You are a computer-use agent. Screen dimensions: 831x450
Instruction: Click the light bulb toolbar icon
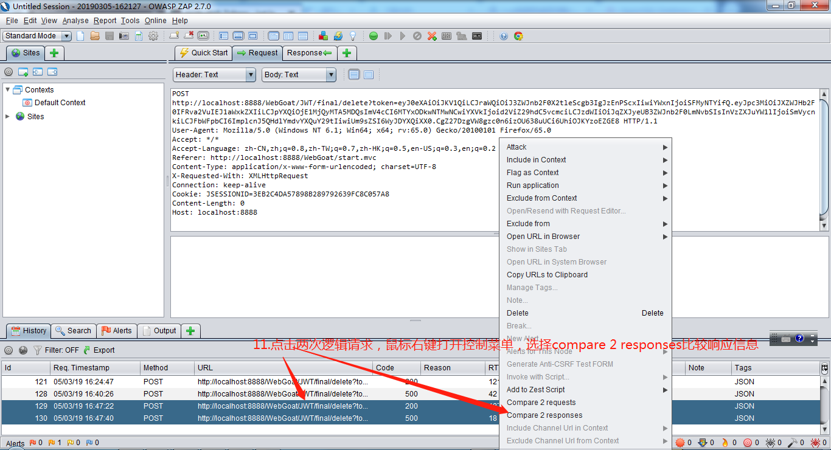coord(352,36)
